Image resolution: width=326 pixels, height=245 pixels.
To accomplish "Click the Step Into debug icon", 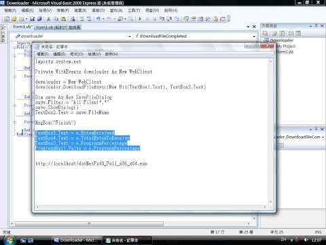I will coord(162,19).
